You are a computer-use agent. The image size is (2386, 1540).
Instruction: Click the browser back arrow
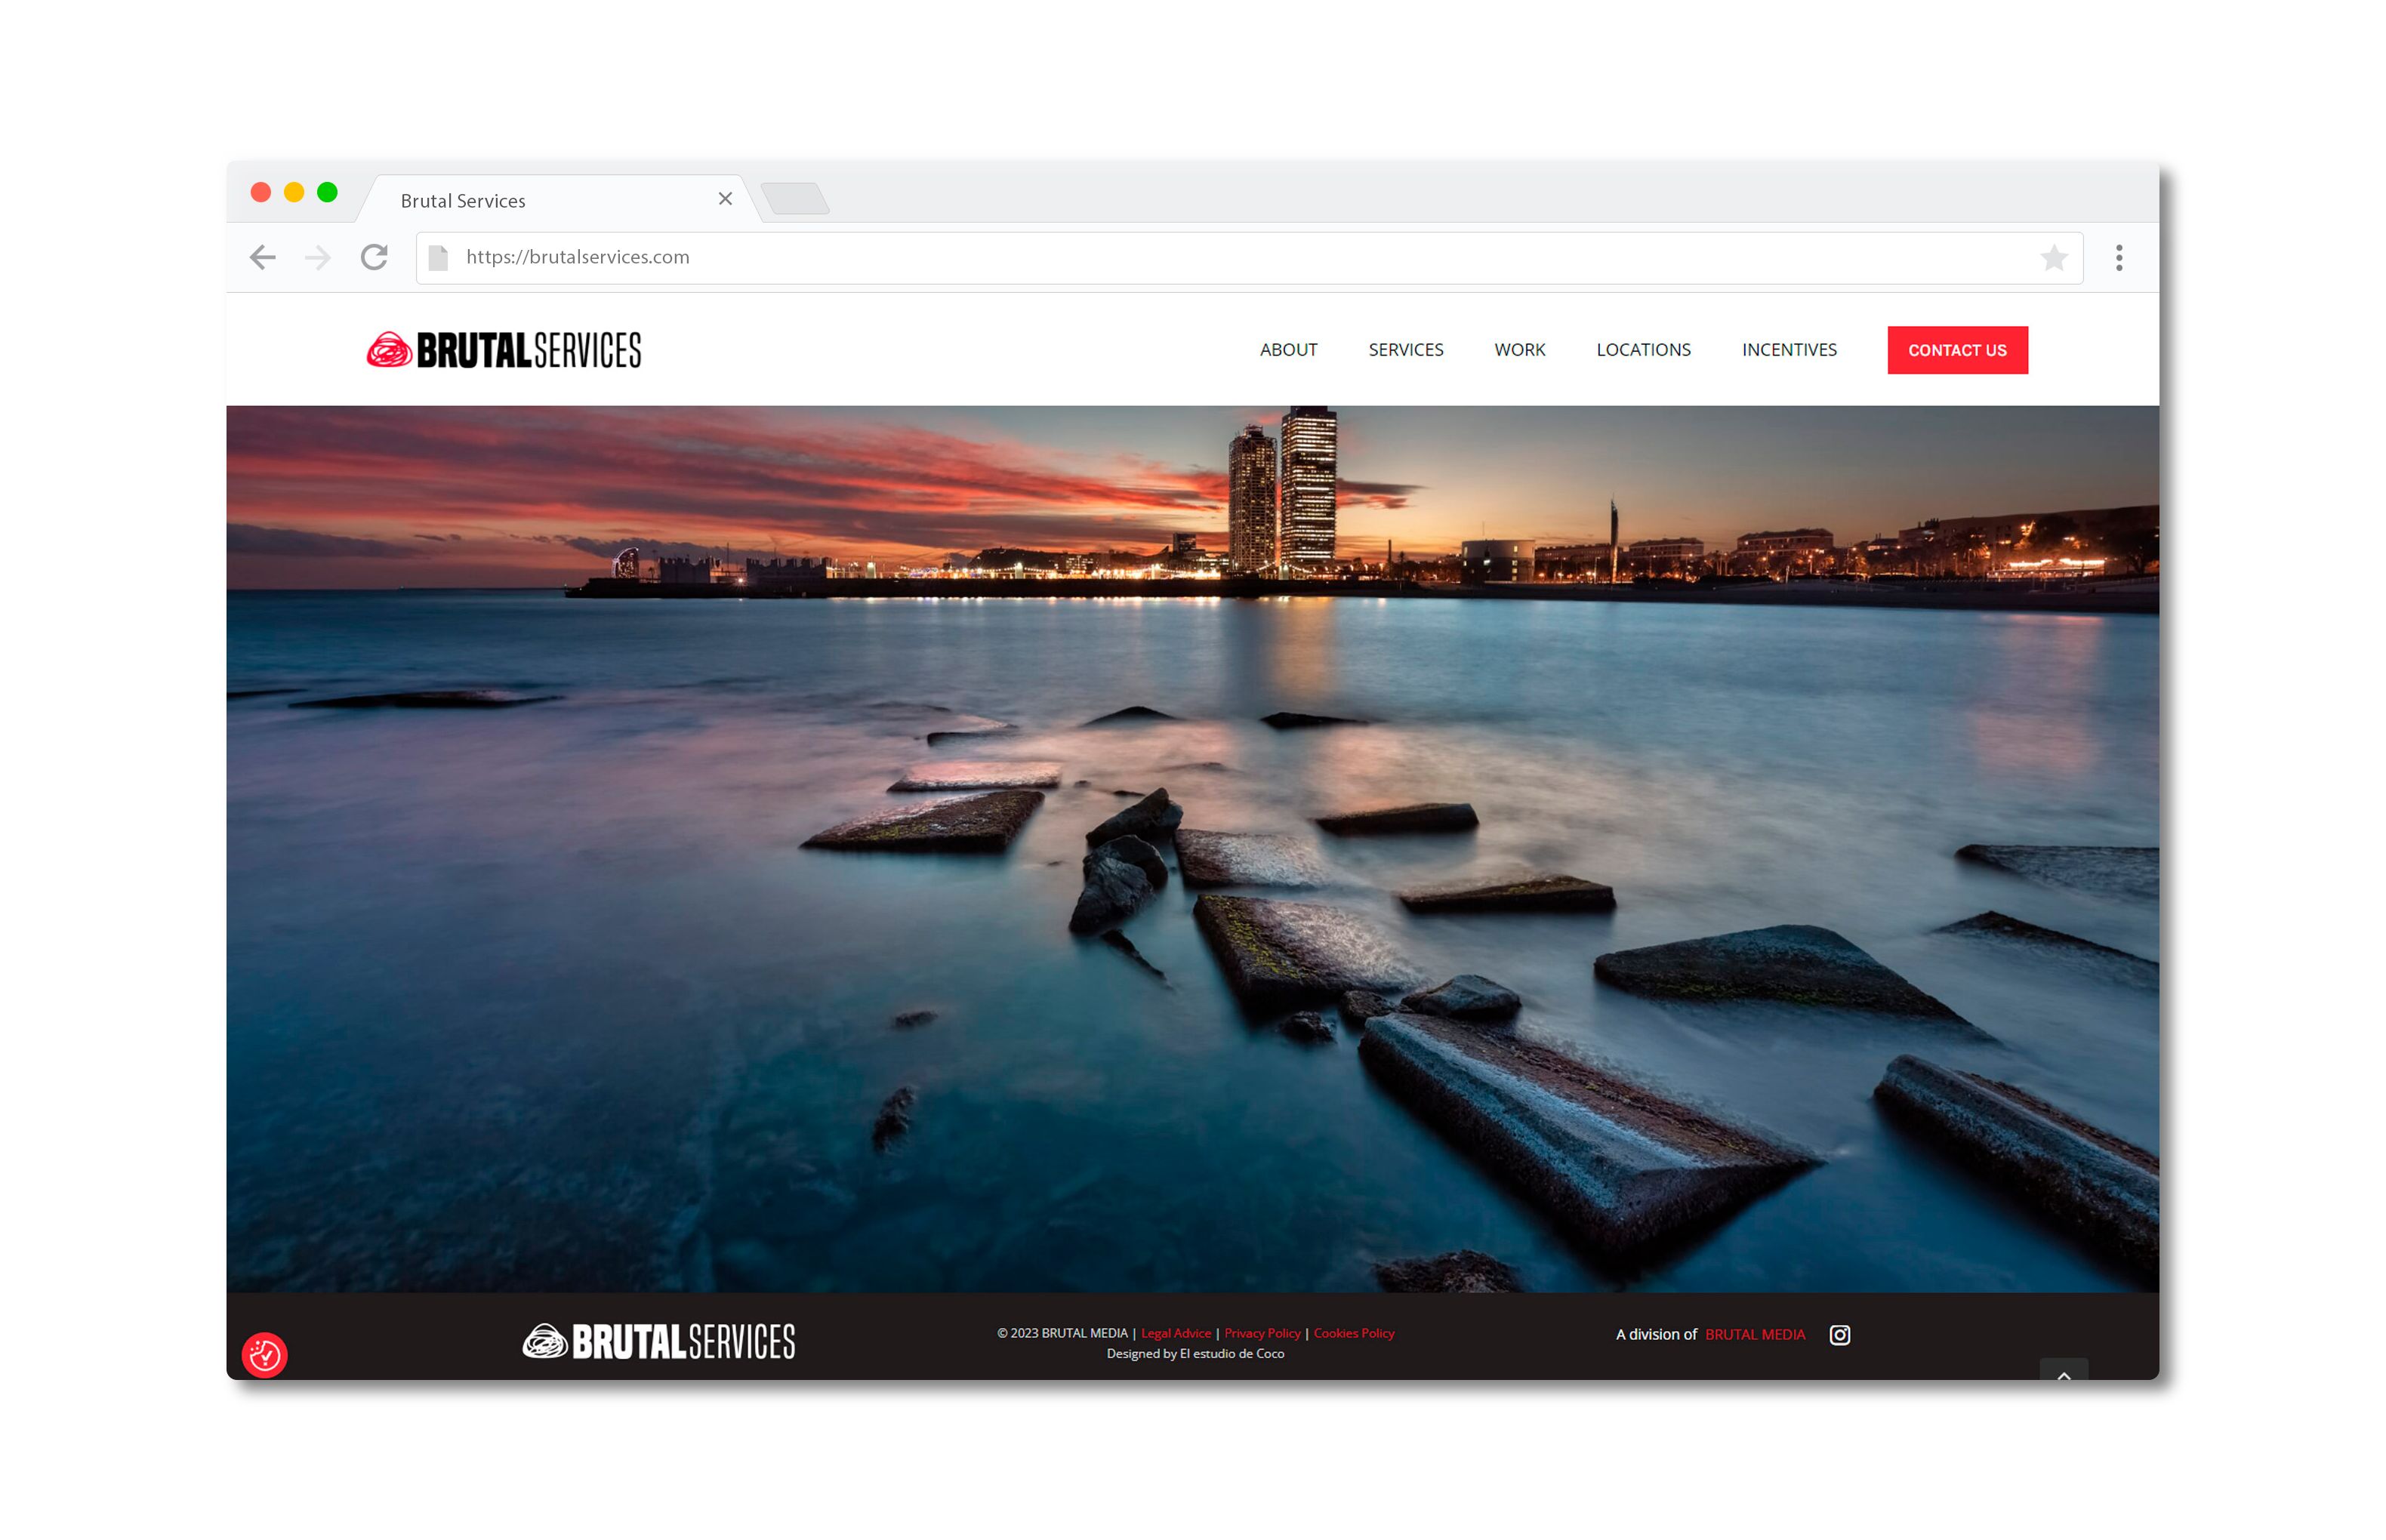[x=262, y=257]
